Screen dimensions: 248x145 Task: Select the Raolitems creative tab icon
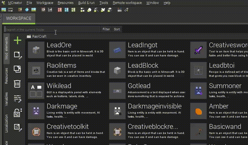point(36,70)
